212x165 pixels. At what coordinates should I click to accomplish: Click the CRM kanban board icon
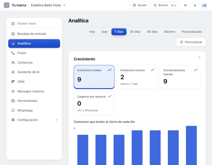[13, 82]
